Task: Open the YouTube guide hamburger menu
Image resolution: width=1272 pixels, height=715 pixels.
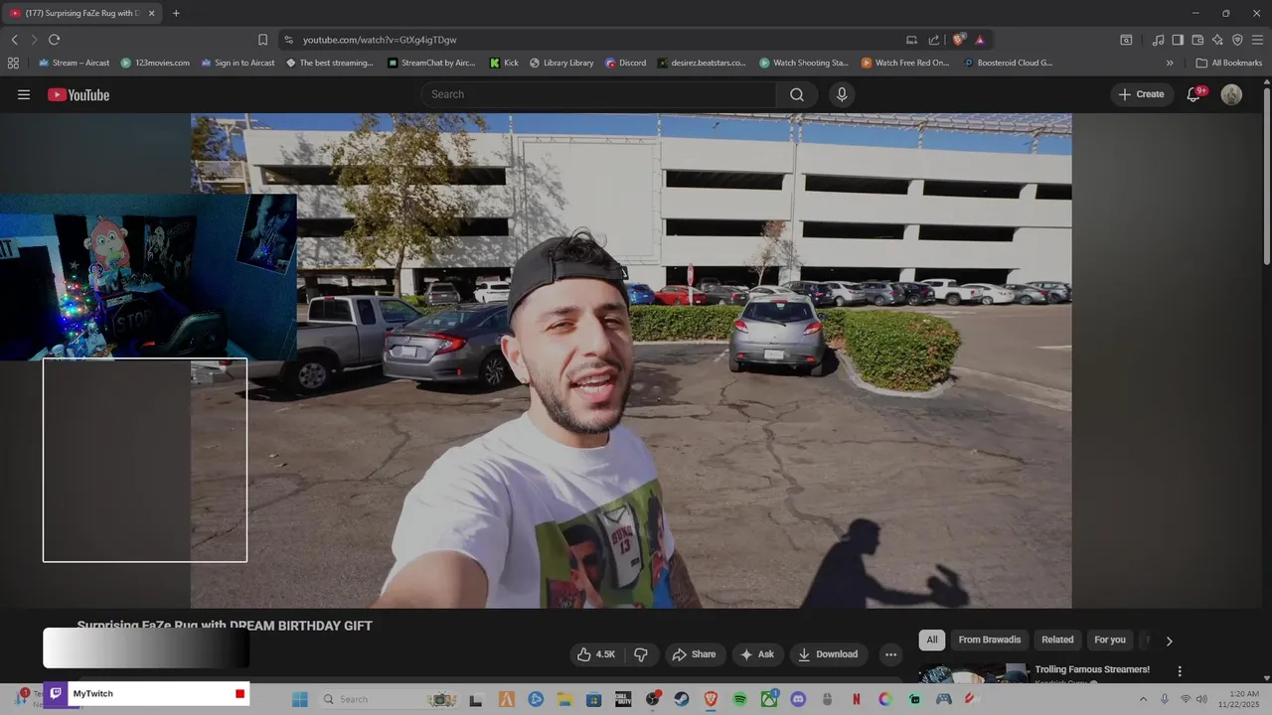Action: coord(24,94)
